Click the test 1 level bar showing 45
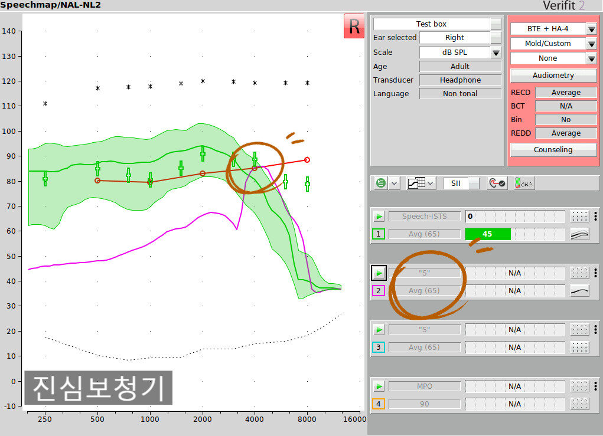 pos(487,234)
